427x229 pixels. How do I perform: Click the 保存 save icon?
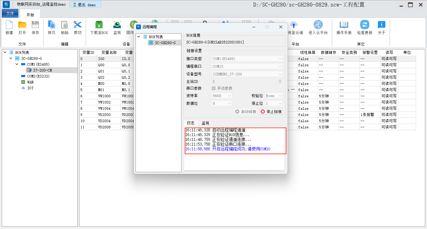click(x=35, y=25)
